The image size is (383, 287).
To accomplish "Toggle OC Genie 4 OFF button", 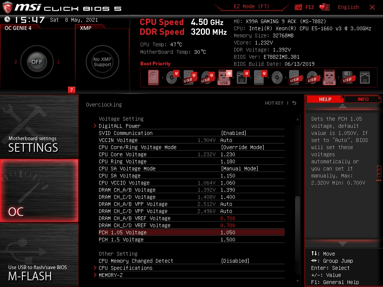I will point(37,62).
